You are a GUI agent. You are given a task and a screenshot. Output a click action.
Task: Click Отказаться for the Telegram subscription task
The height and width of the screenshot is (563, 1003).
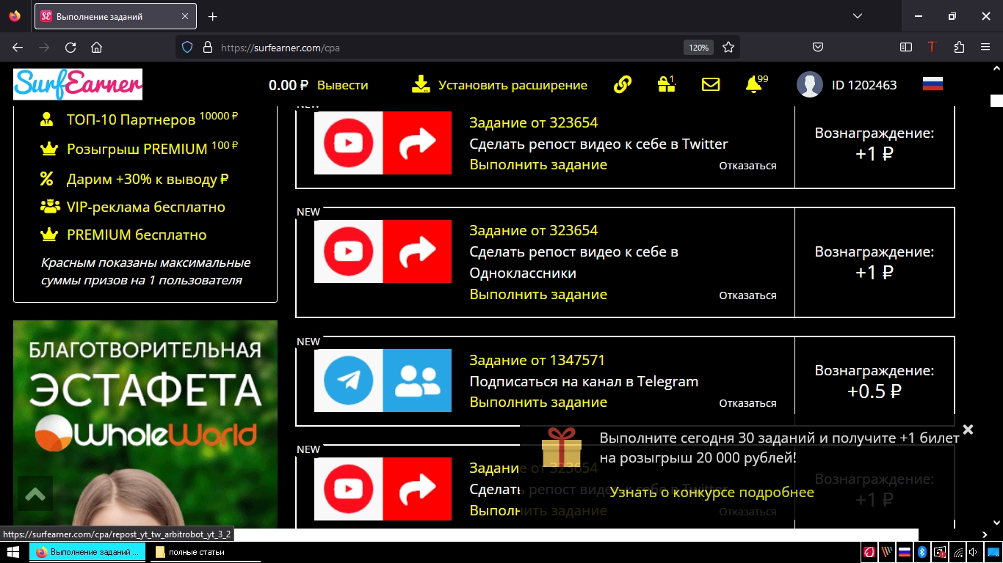(747, 403)
